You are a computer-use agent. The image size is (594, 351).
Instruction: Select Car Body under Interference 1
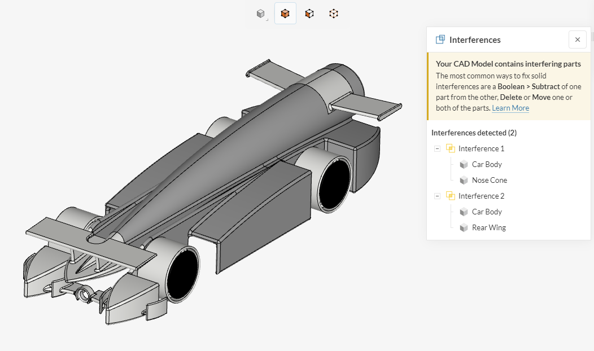tap(487, 164)
